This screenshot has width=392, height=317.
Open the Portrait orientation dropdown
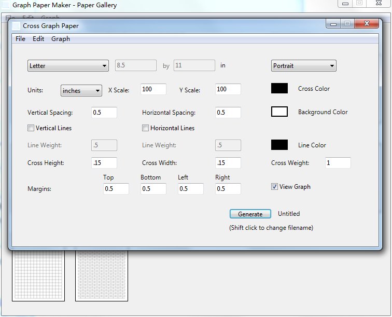(303, 66)
